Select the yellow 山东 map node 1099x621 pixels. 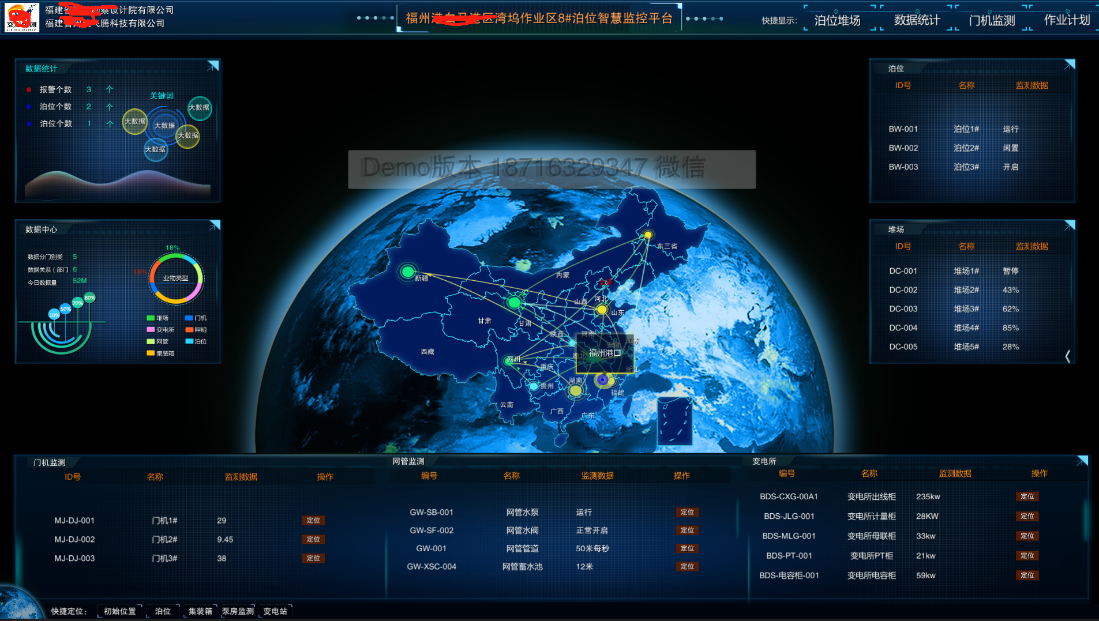[x=602, y=310]
